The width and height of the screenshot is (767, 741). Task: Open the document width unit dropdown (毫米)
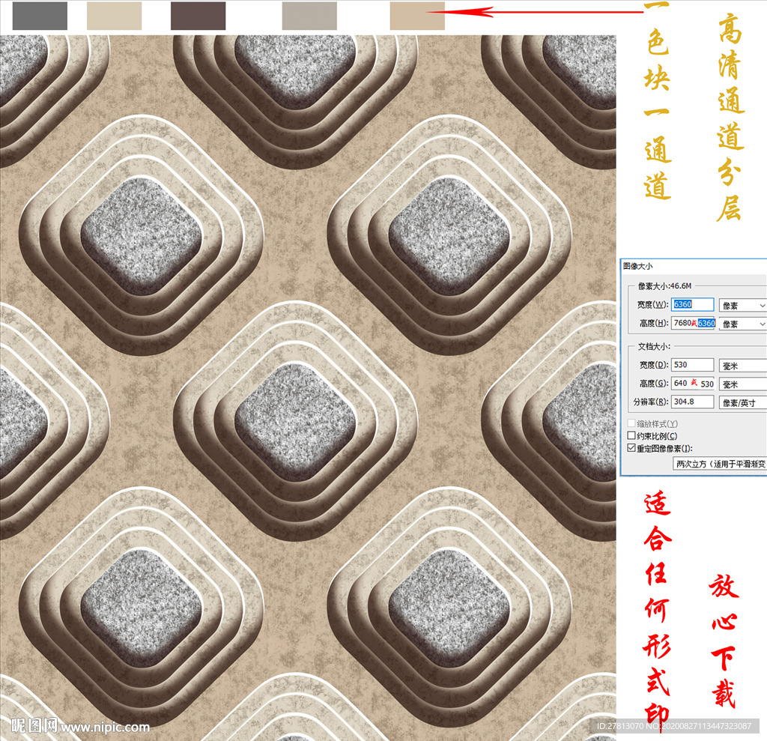743,366
